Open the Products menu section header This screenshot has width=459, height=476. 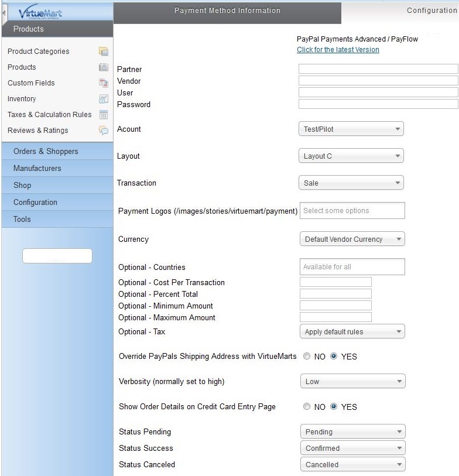pos(57,29)
